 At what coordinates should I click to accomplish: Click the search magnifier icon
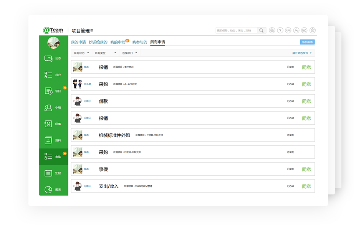[x=261, y=30]
